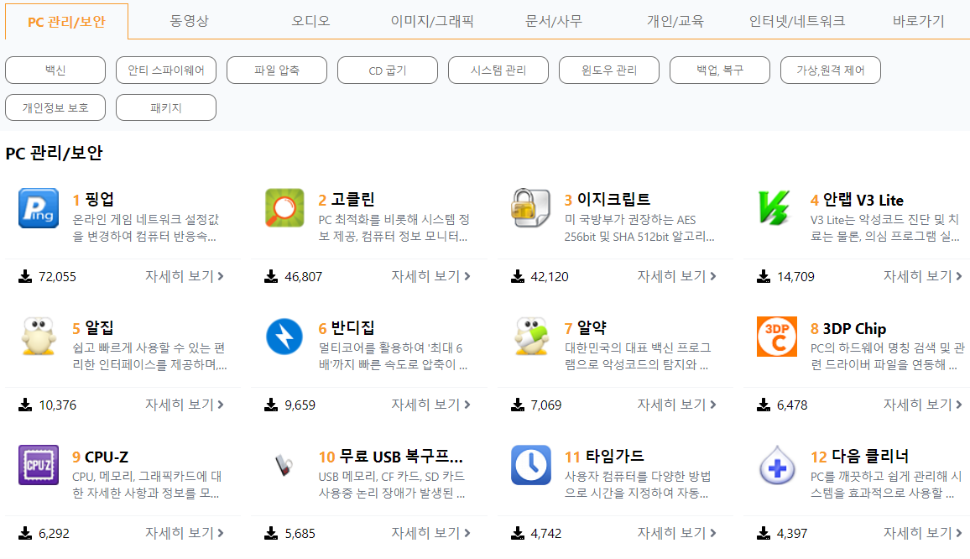Screen dimensions: 970x559
Task: Click the title text 핑업
Action: point(100,199)
